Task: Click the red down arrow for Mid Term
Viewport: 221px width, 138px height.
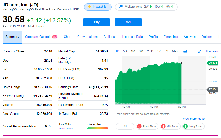Action: pos(163,126)
